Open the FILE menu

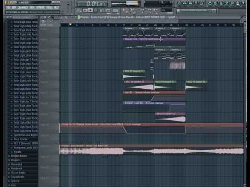click(8, 7)
